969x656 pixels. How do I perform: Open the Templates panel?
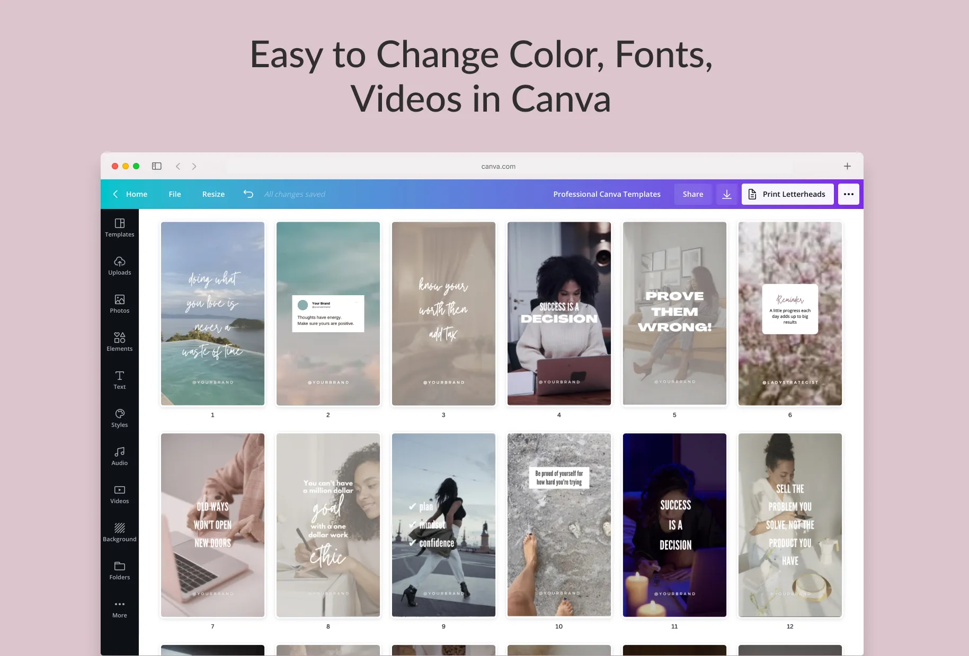point(120,228)
